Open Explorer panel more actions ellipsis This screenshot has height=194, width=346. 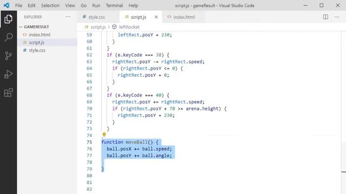68,17
